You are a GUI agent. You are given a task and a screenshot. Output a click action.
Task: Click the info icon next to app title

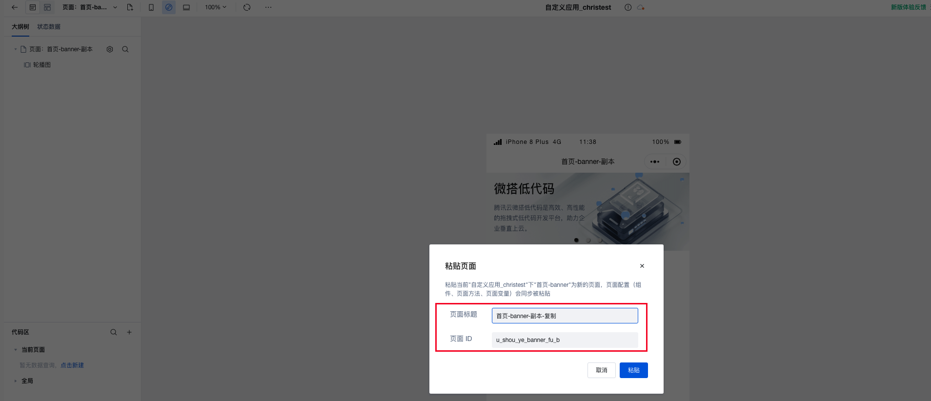(628, 7)
